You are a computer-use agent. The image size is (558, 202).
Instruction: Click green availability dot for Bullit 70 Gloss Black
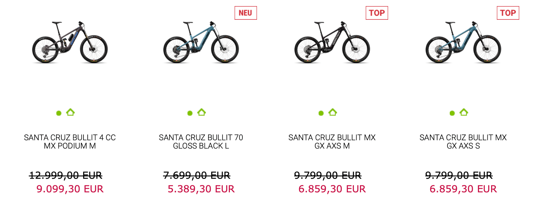[x=190, y=113]
